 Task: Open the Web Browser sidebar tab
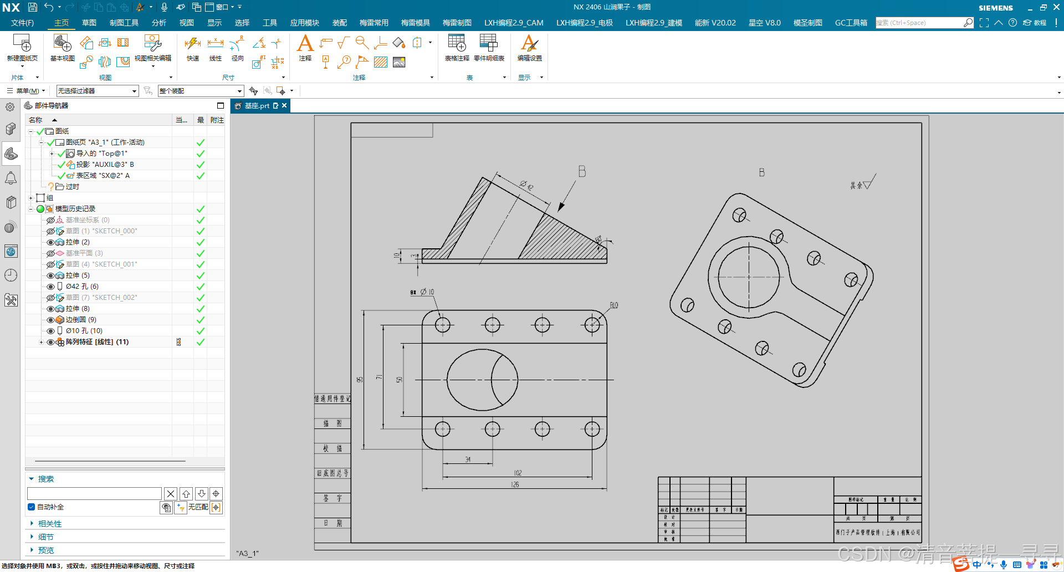click(x=11, y=251)
